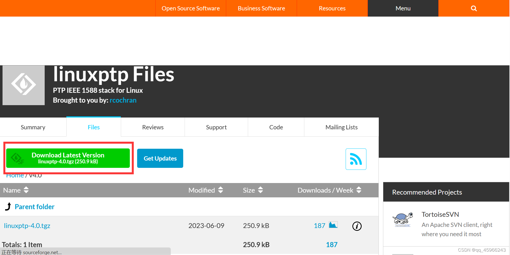Click the Parent folder up-arrow icon
Viewport: 510px width, 255px height.
pyautogui.click(x=8, y=207)
